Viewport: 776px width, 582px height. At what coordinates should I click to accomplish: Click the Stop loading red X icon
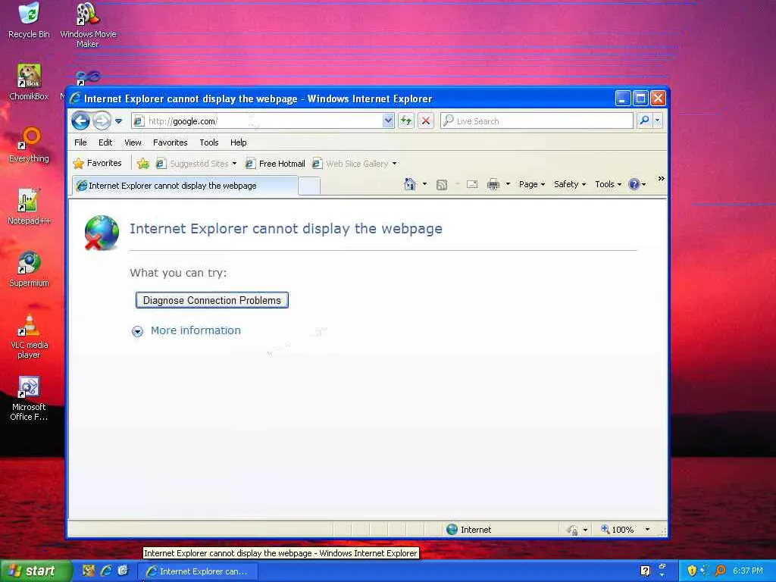[x=426, y=120]
